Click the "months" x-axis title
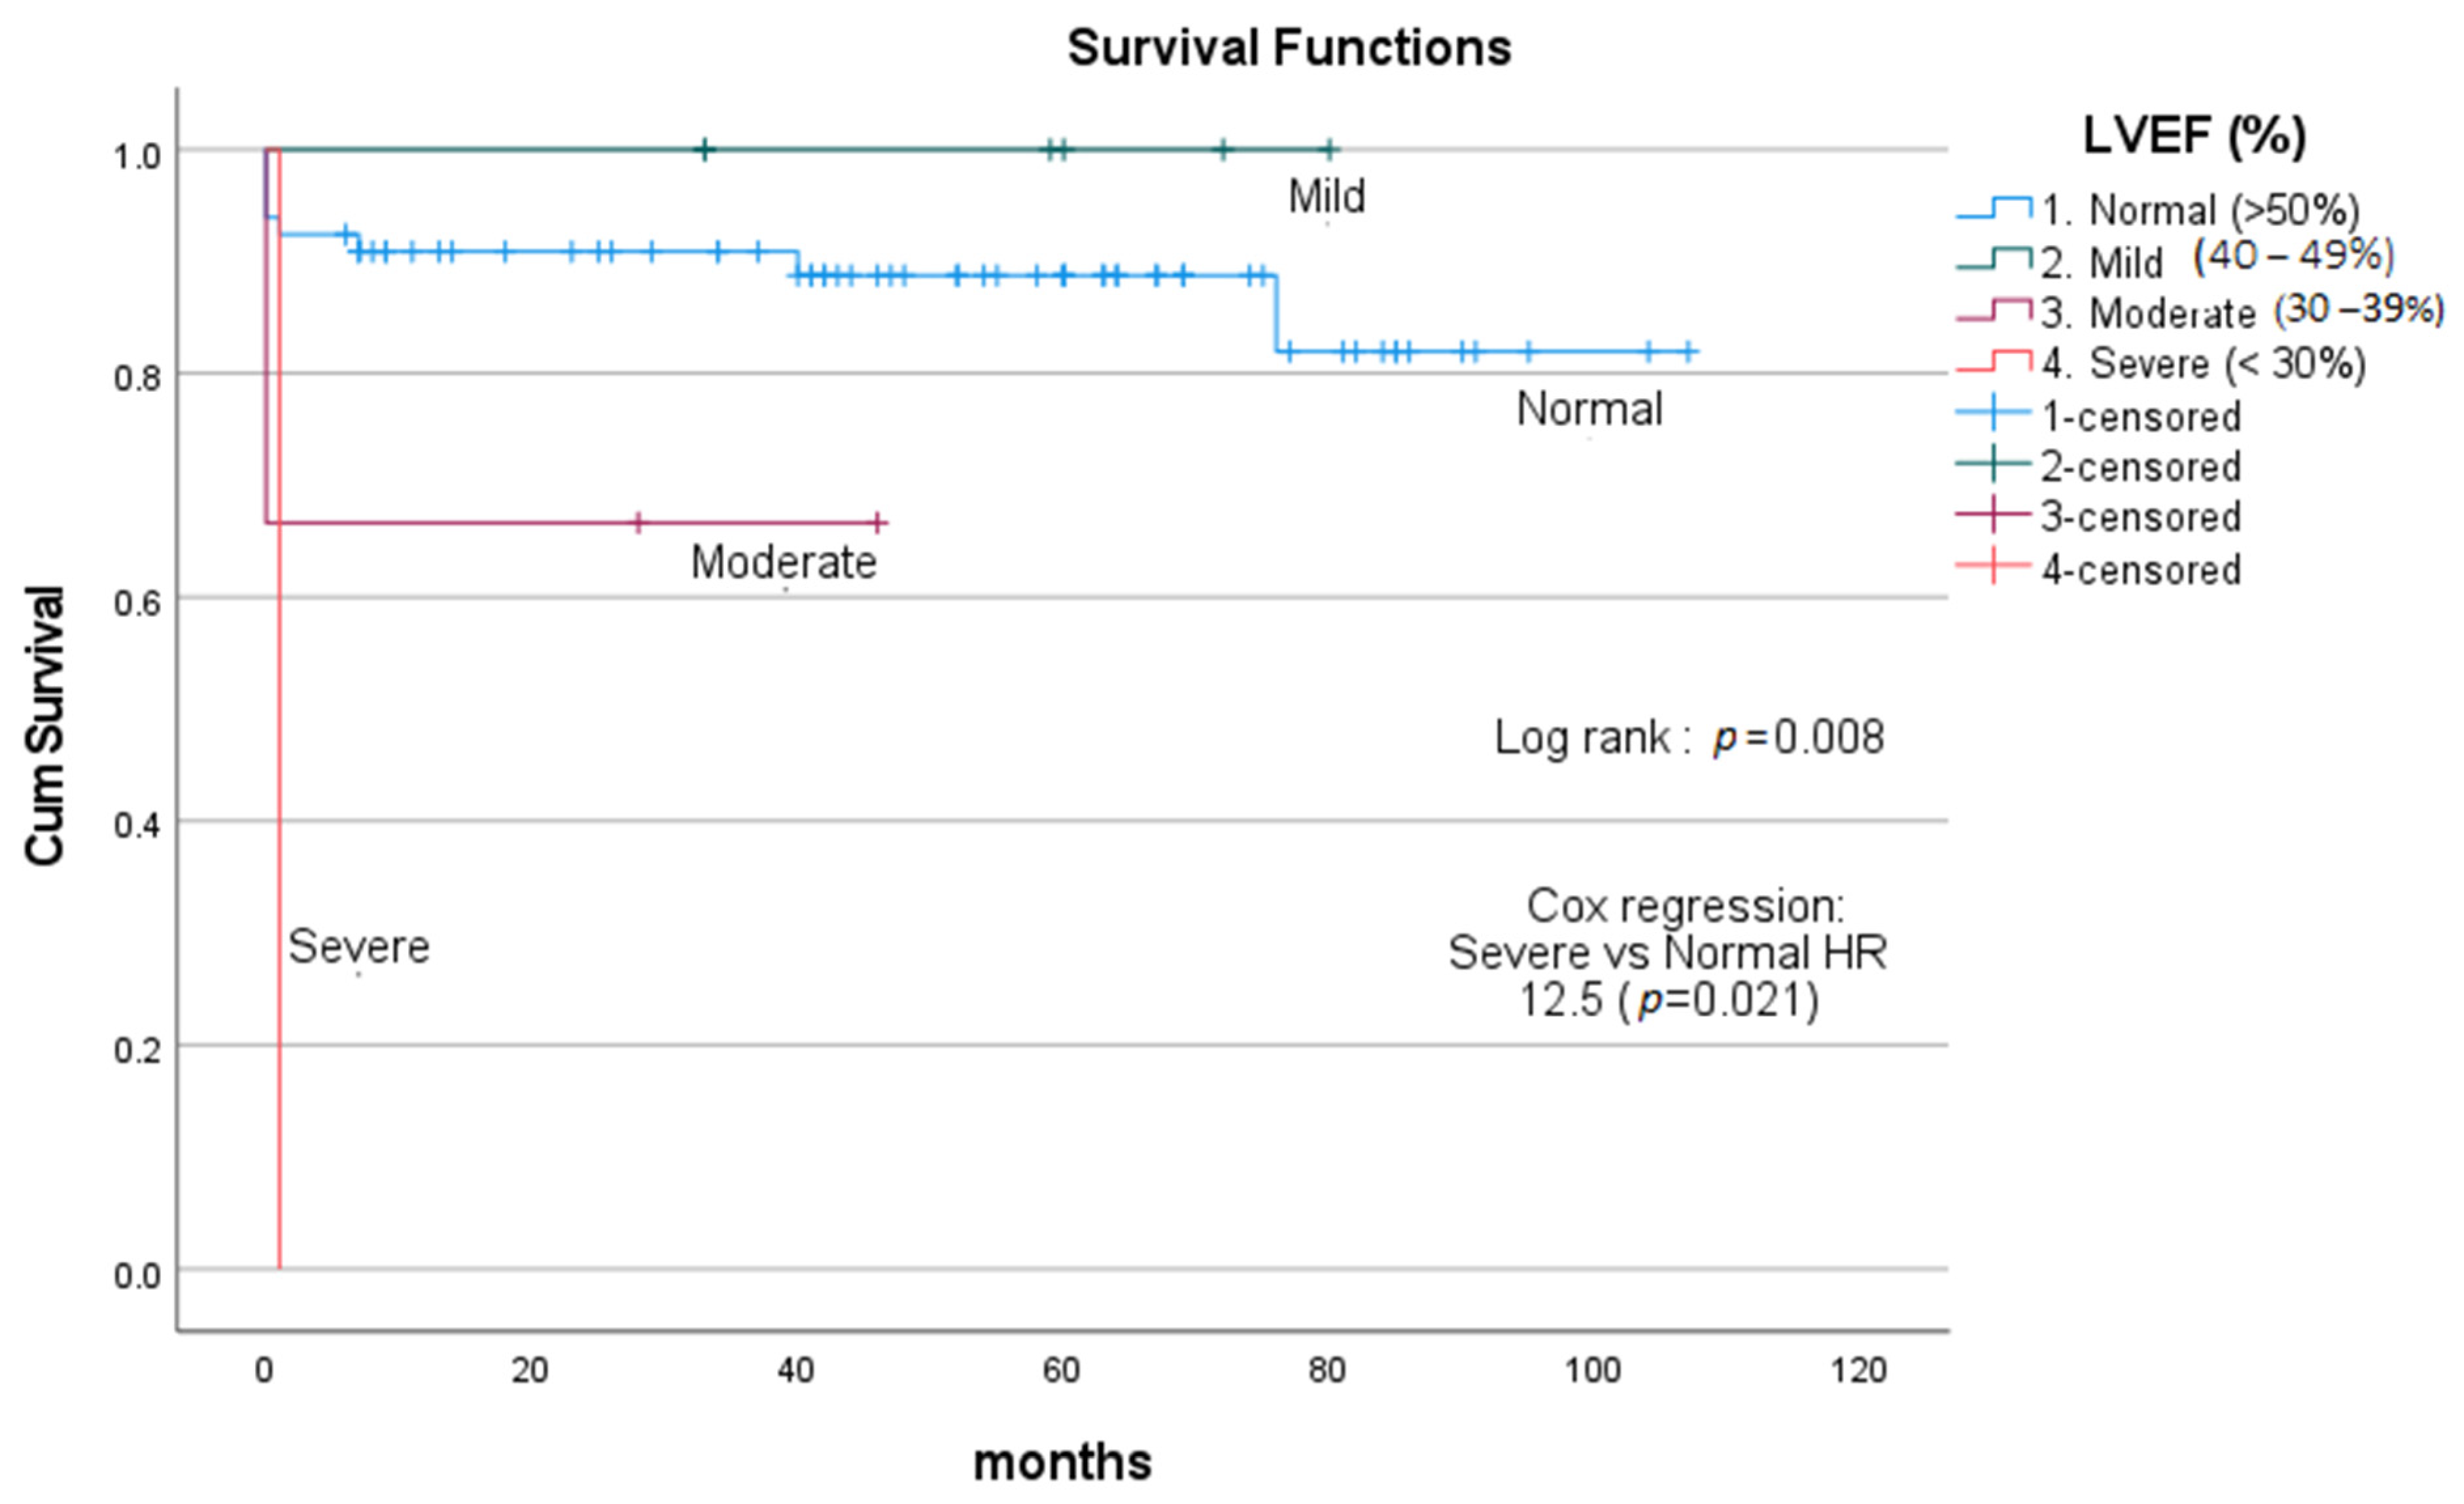The image size is (2464, 1504). 1062,1462
